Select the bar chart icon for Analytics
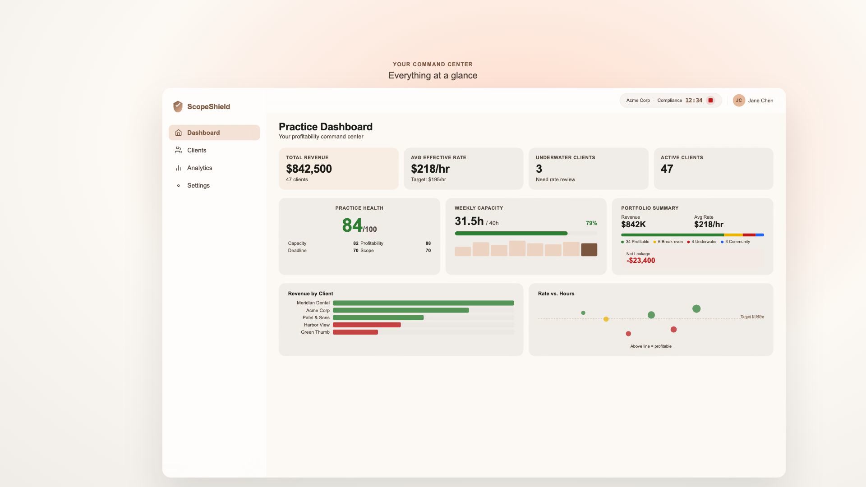 coord(178,168)
